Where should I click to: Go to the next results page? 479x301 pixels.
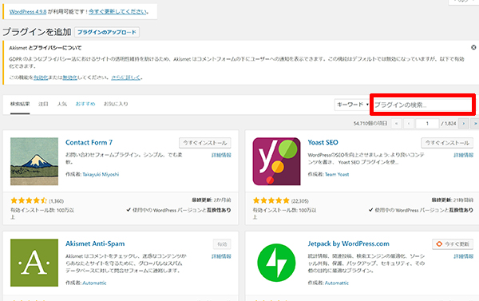(x=463, y=124)
